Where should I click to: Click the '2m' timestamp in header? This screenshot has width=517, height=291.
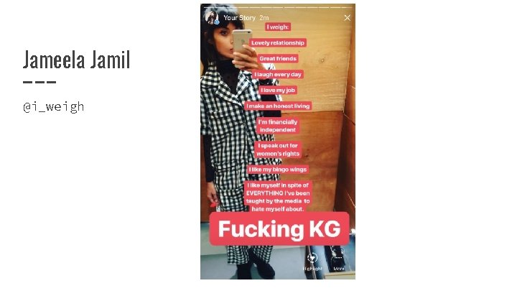(x=264, y=18)
